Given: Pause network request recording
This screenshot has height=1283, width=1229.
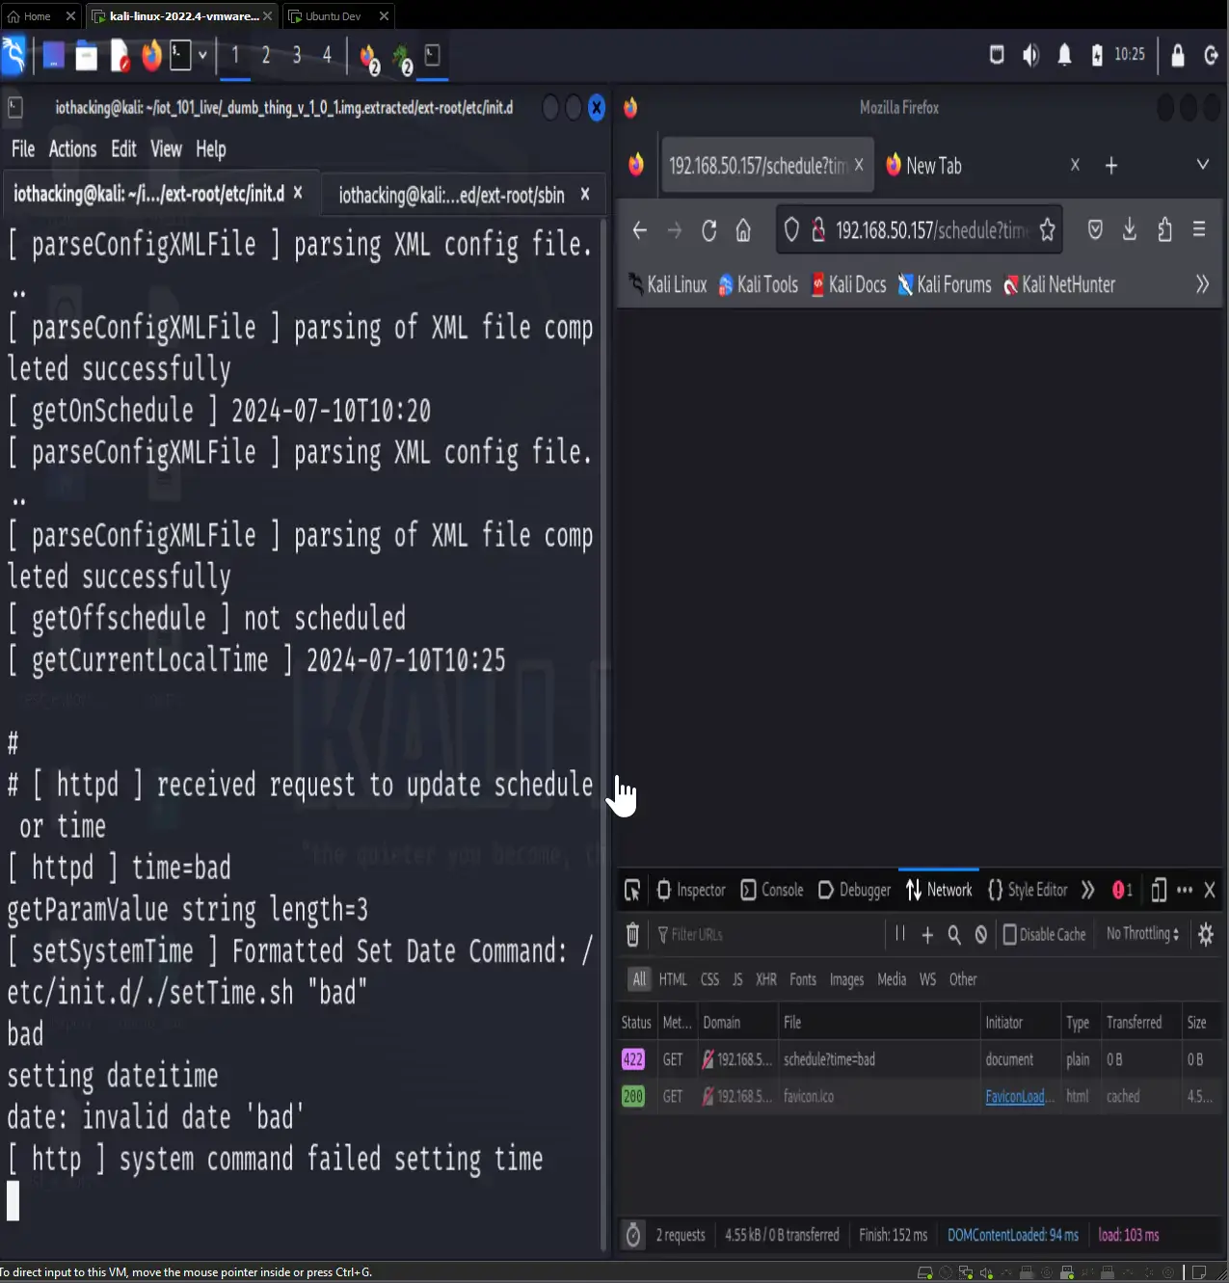Looking at the screenshot, I should (x=899, y=934).
